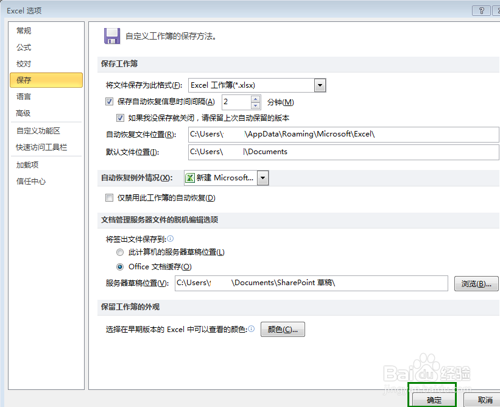This screenshot has width=500, height=407.
Task: Confirm with the 确定 button
Action: point(434,400)
